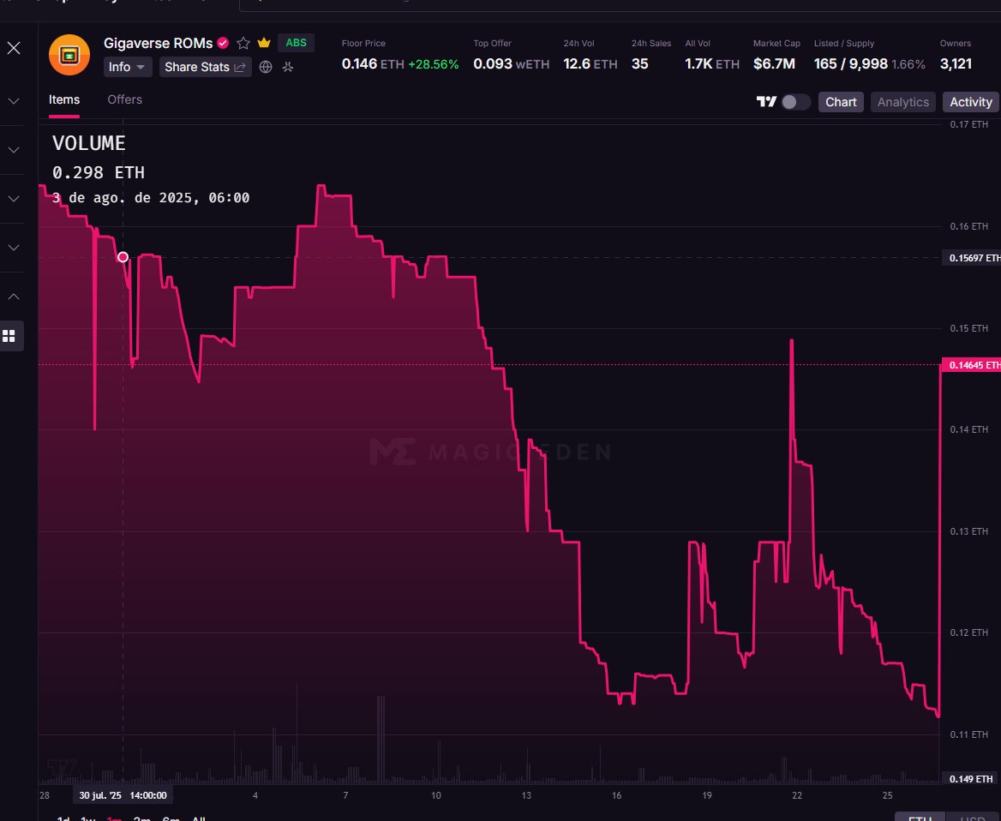Click the 1.66% listed percentage

[x=908, y=64]
